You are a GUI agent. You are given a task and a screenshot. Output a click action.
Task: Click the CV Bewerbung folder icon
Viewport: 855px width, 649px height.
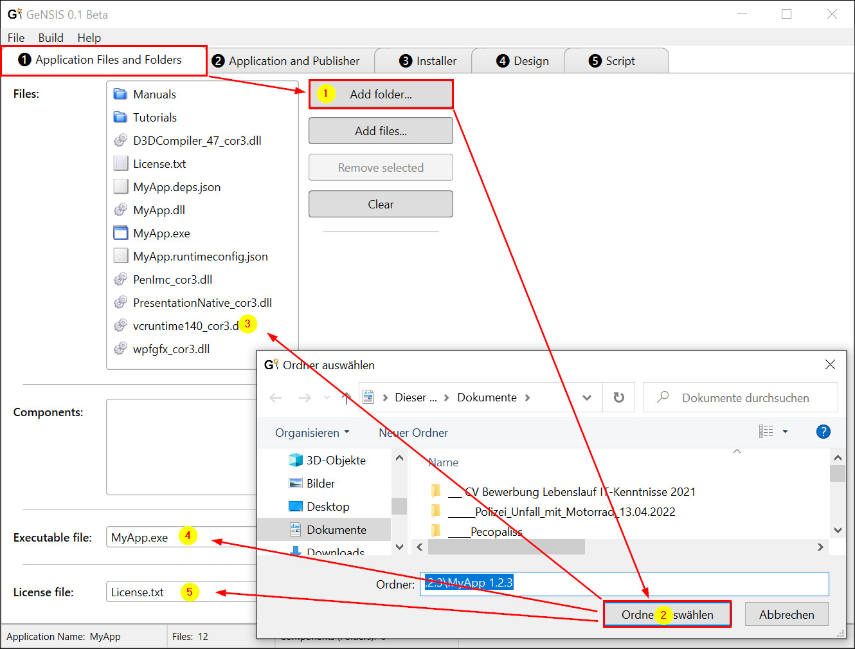(436, 491)
